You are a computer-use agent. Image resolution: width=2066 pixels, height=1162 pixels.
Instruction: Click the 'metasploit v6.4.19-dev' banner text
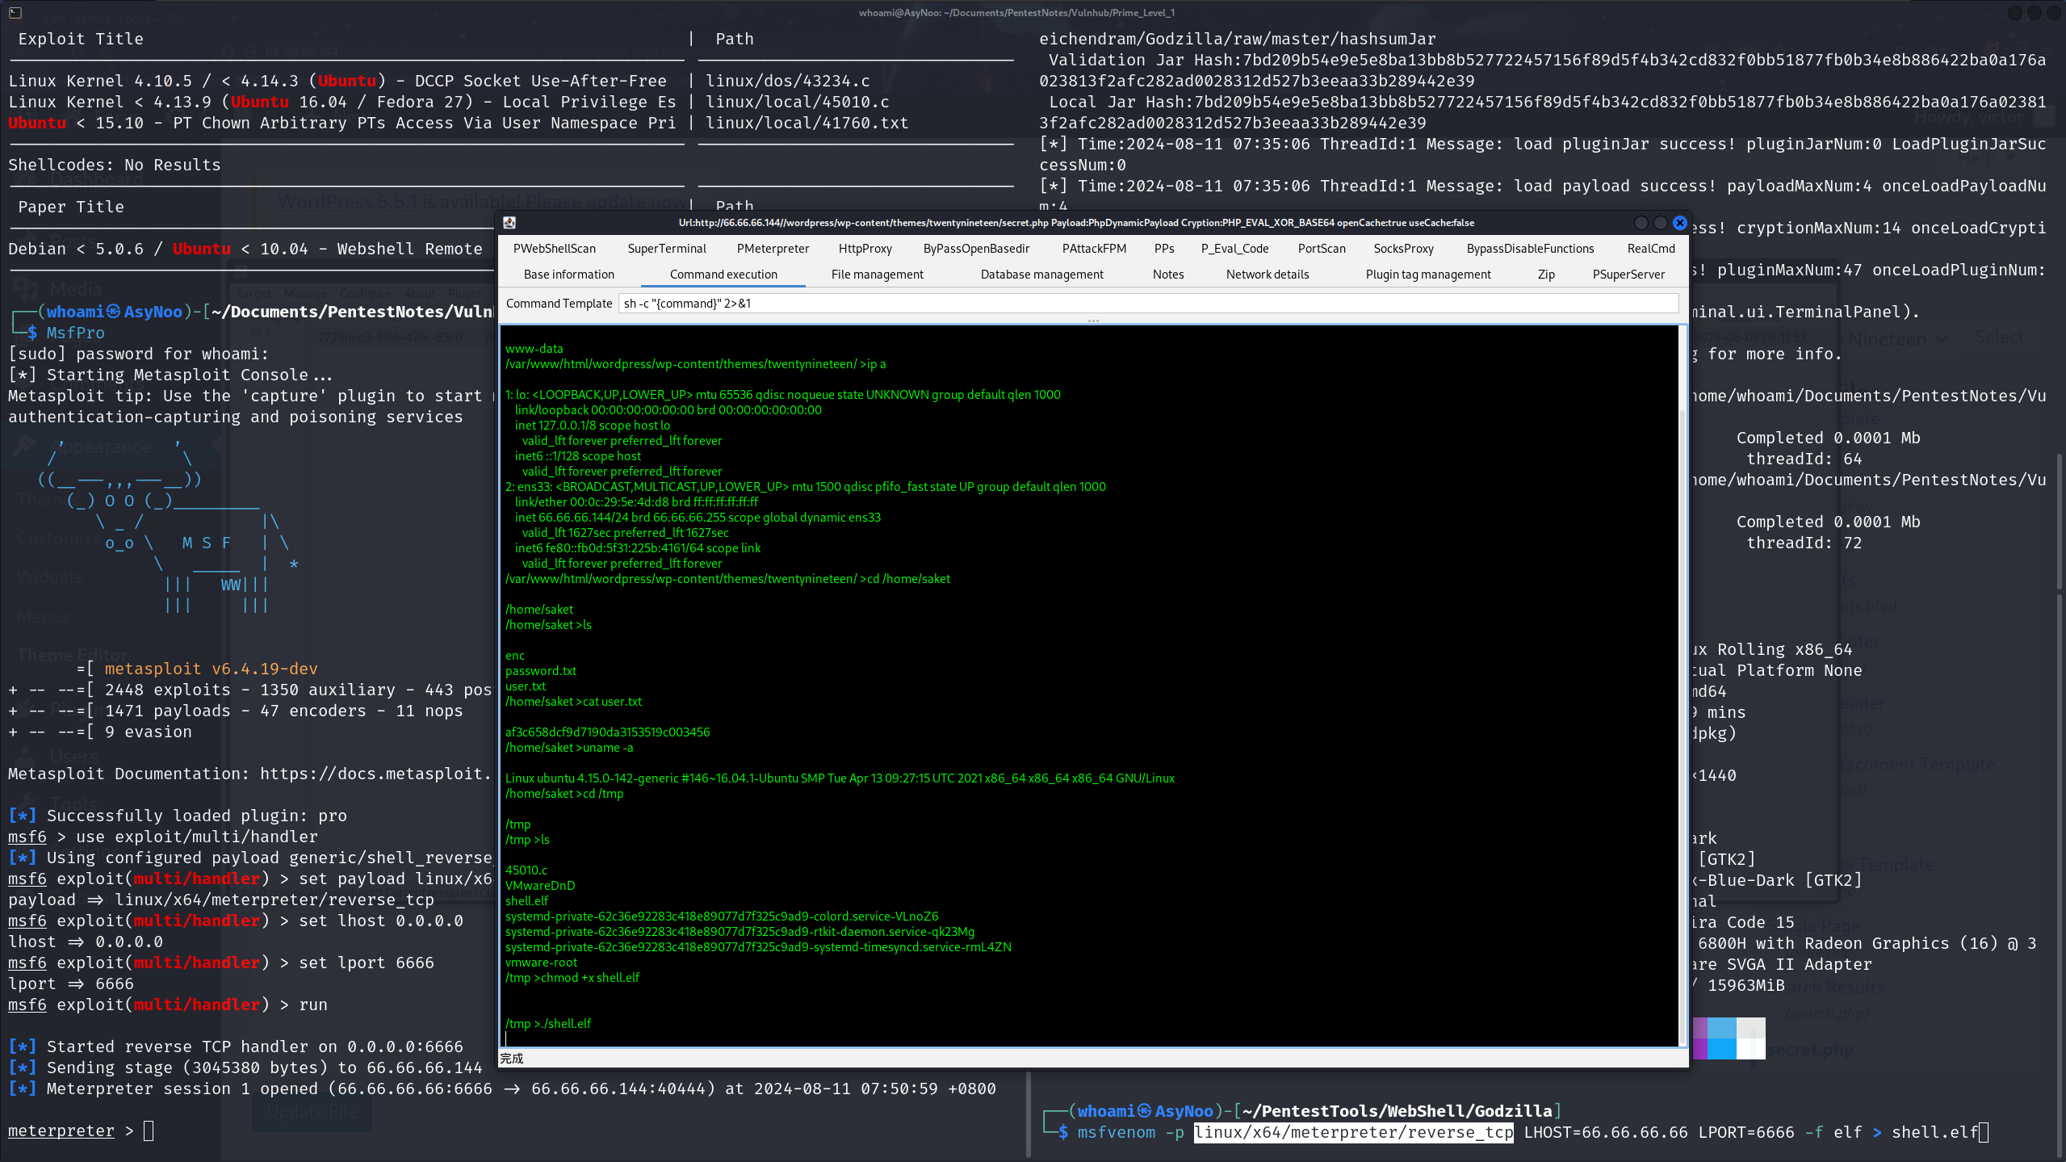coord(211,669)
